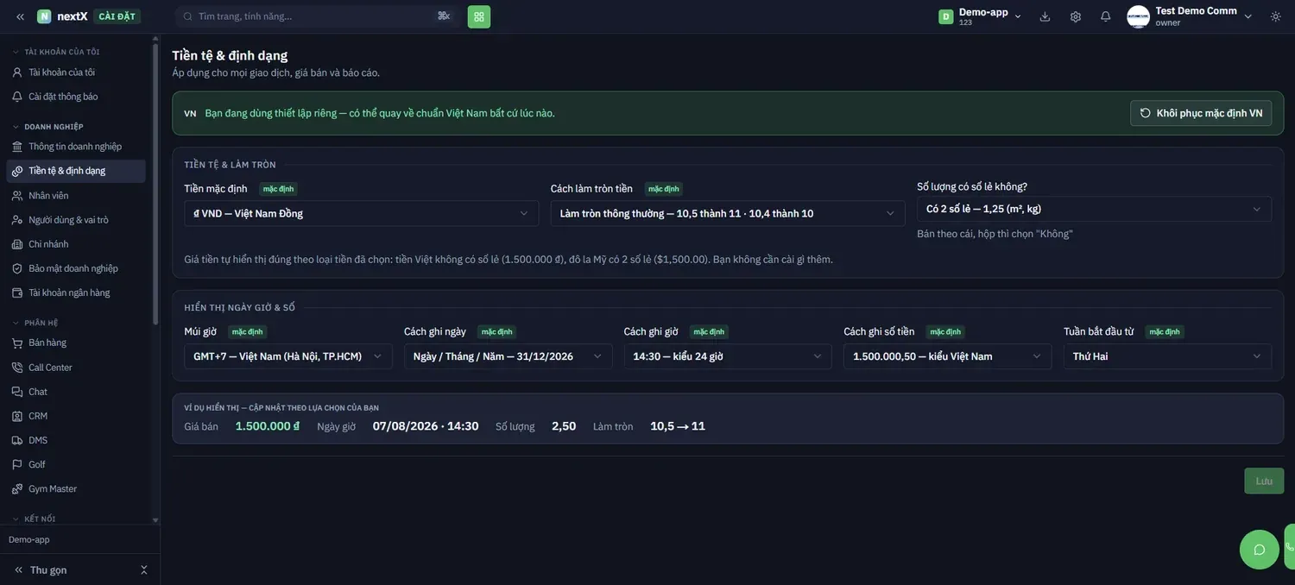Click the CRM sidebar icon
Image resolution: width=1295 pixels, height=585 pixels.
click(x=17, y=416)
